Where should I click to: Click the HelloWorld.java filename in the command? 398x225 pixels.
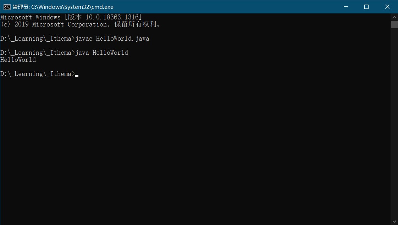point(123,39)
